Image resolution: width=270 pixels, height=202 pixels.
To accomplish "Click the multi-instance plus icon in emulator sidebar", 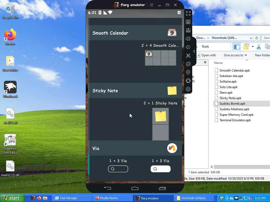I will (x=188, y=64).
